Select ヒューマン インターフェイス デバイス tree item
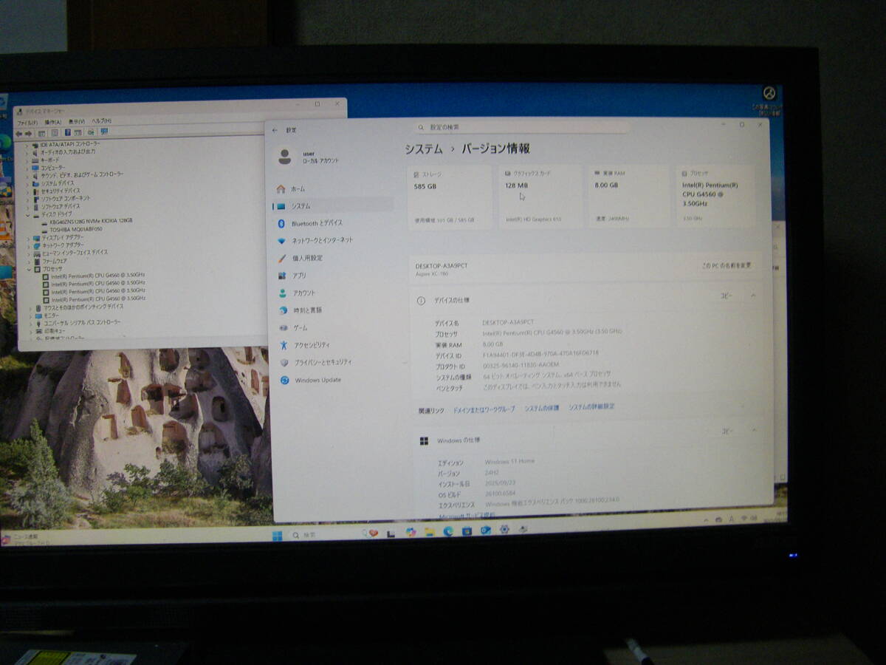 [x=71, y=253]
